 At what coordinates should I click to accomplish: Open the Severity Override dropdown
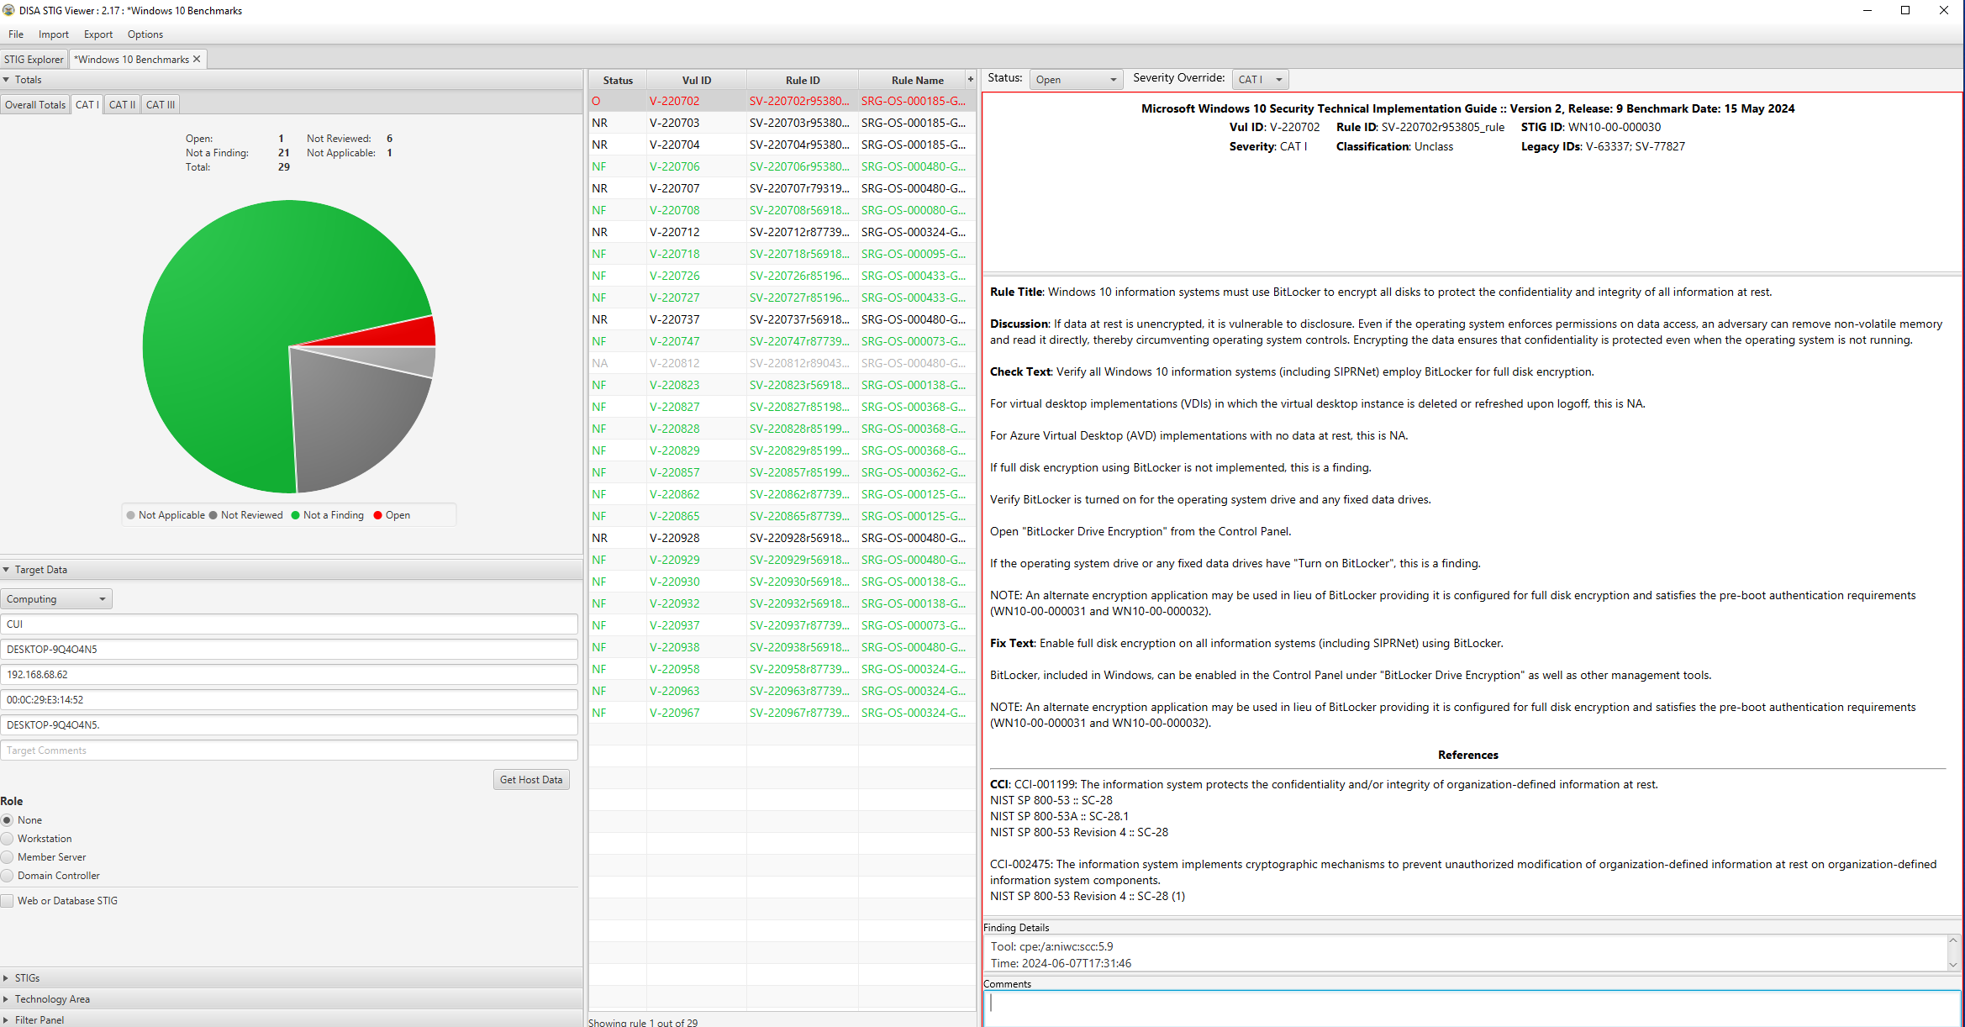coord(1260,80)
